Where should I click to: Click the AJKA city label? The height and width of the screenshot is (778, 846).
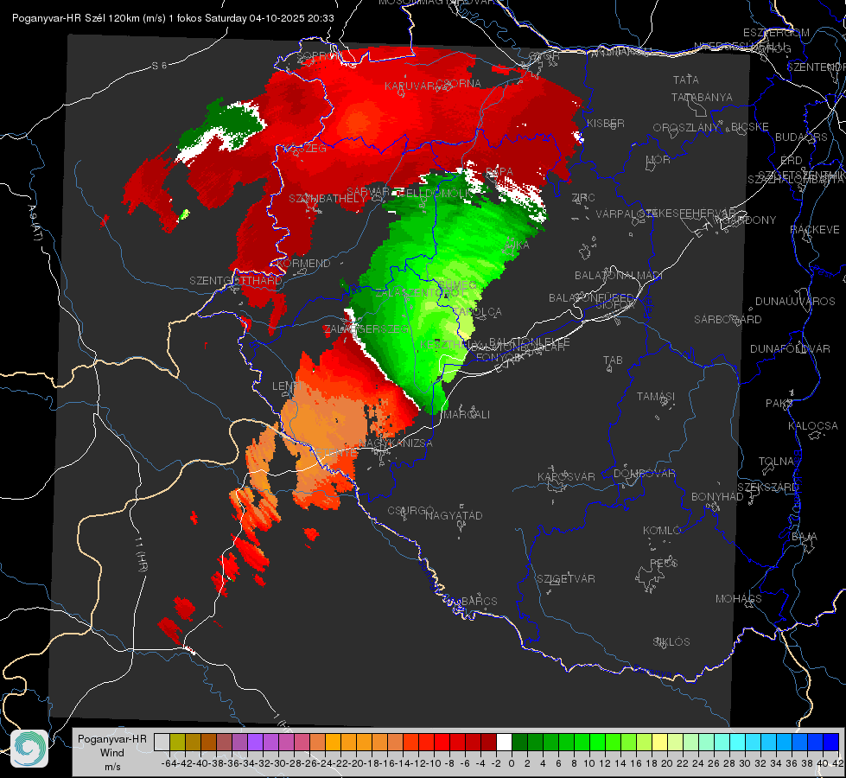pyautogui.click(x=517, y=245)
